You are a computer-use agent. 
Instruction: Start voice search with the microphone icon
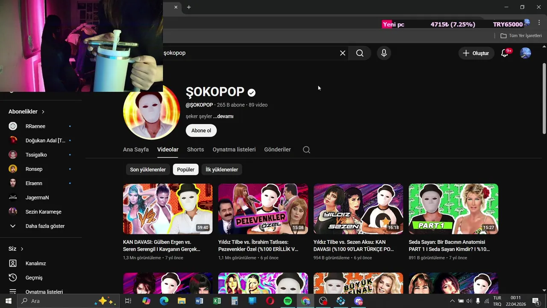pyautogui.click(x=384, y=53)
